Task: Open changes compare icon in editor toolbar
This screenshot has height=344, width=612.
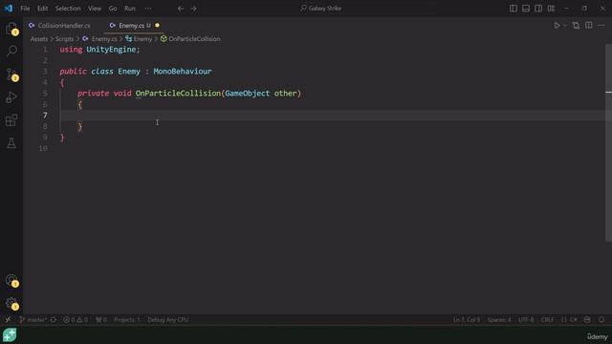Action: coord(576,26)
